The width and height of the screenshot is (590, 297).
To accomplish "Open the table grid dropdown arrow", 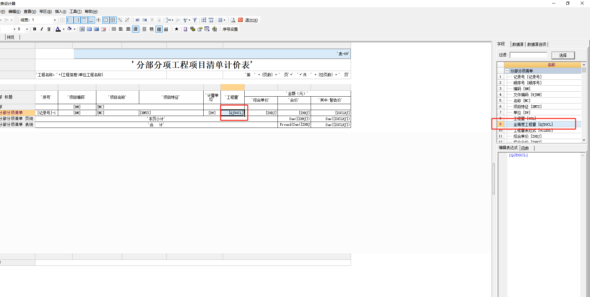I will click(224, 20).
